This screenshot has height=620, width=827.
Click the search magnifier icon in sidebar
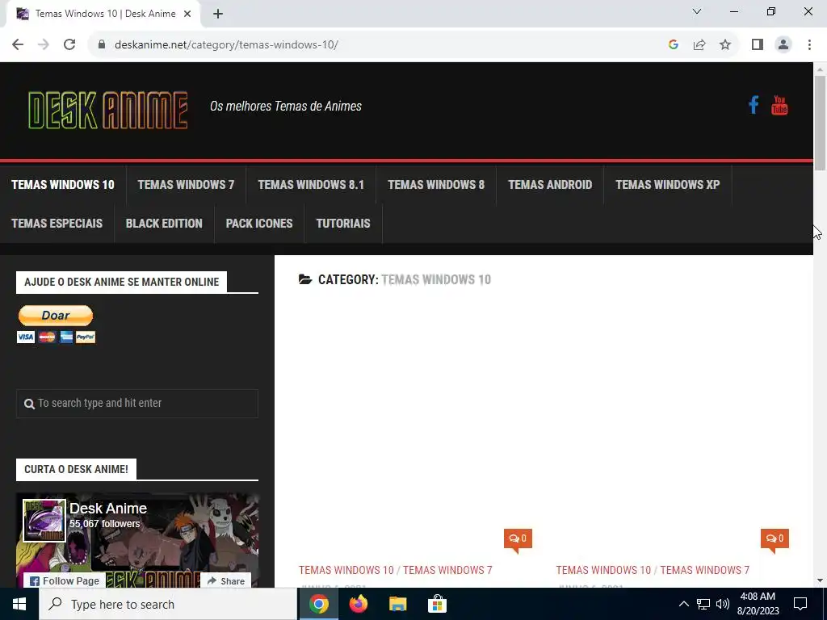pyautogui.click(x=30, y=404)
